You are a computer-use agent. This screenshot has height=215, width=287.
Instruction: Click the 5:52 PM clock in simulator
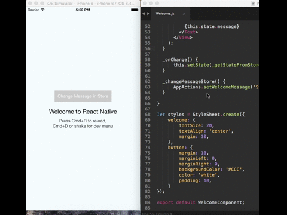tap(83, 10)
